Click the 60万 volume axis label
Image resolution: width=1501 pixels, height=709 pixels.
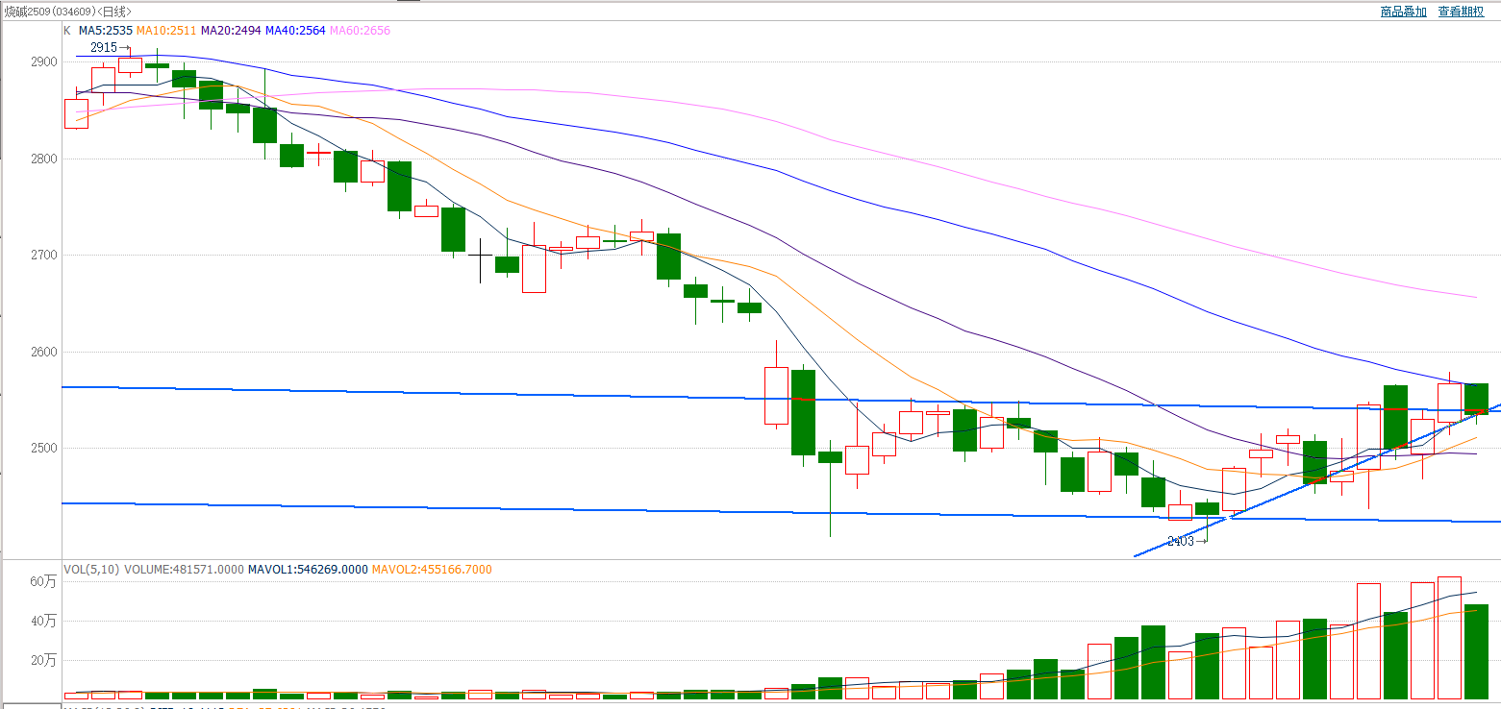tap(44, 581)
